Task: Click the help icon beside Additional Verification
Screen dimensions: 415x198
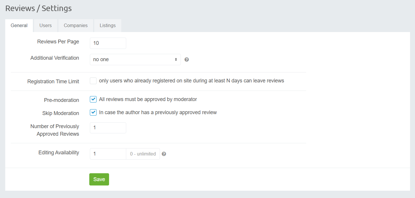Action: pyautogui.click(x=187, y=59)
